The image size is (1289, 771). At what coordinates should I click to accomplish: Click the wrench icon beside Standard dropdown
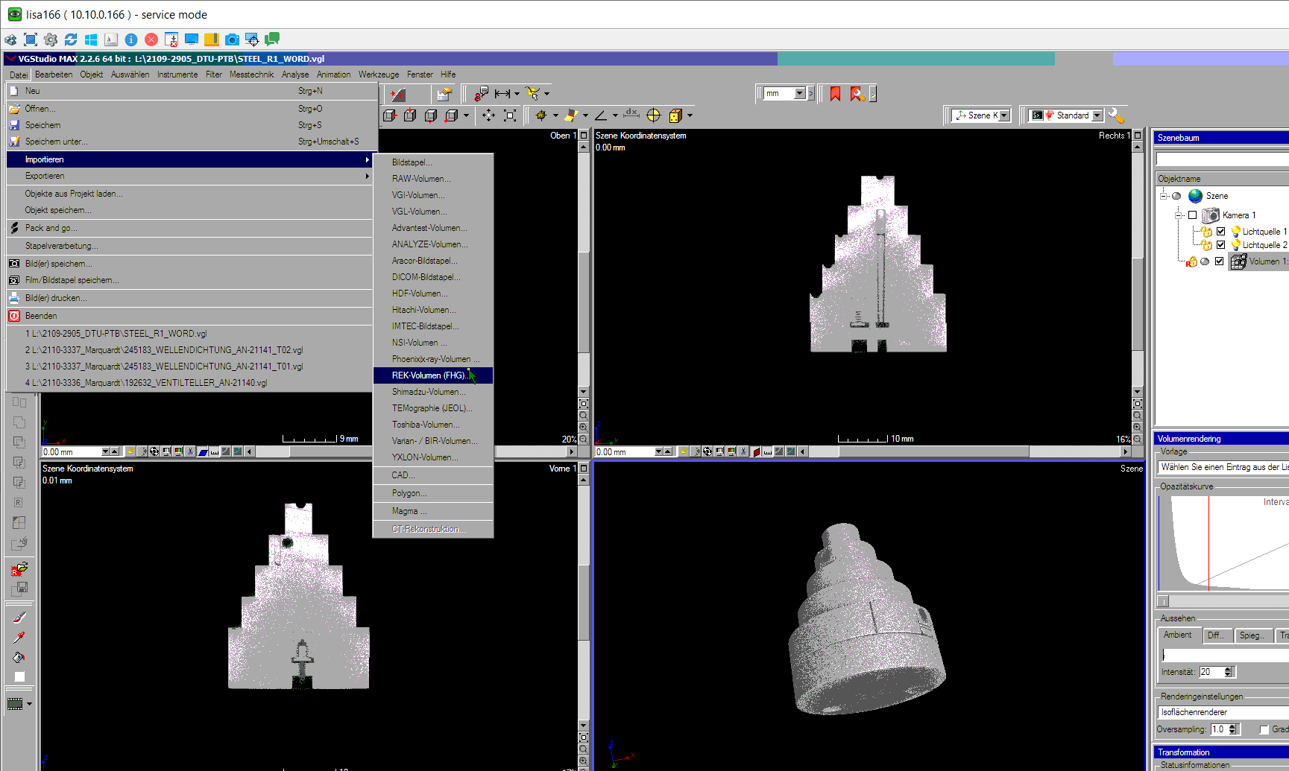tap(1116, 115)
